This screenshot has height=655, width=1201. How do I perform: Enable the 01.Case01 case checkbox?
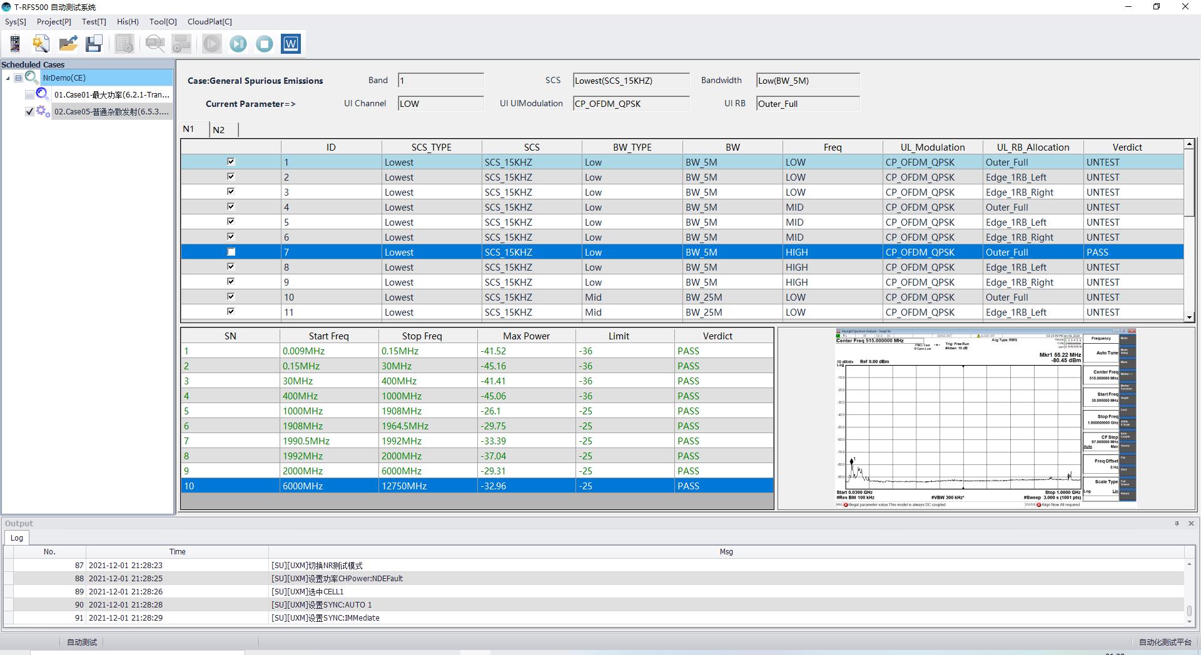tap(29, 95)
